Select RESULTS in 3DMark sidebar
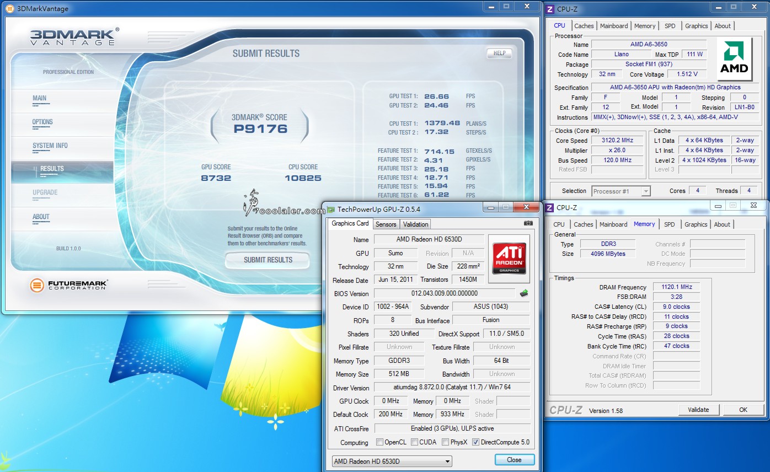770x472 pixels. point(62,171)
